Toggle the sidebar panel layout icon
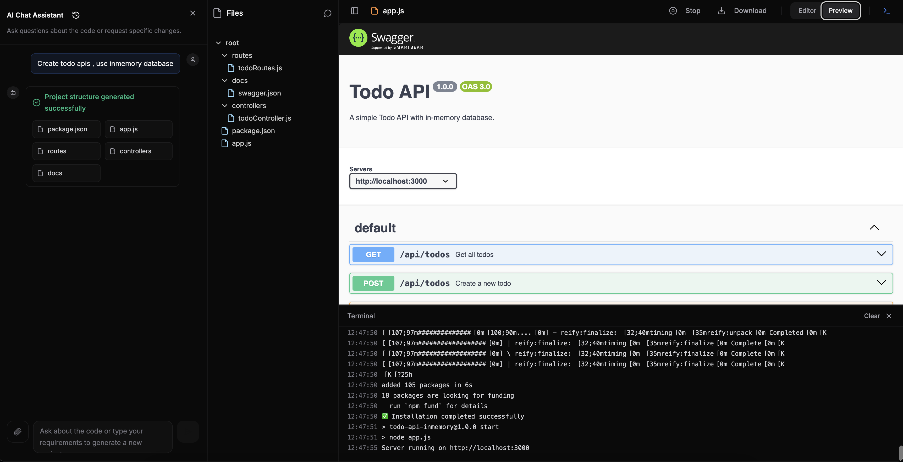The image size is (903, 462). pos(354,11)
